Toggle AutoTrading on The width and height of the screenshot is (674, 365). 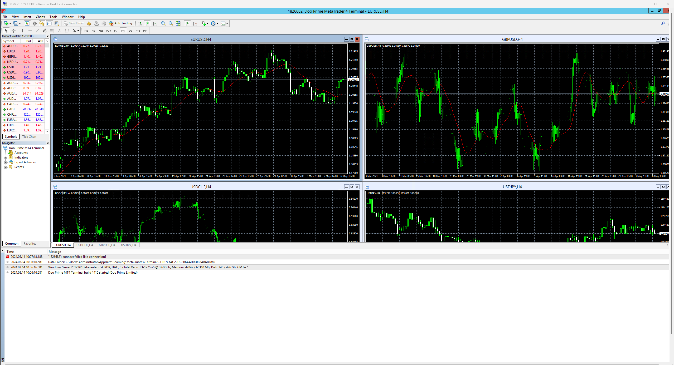[x=120, y=23]
